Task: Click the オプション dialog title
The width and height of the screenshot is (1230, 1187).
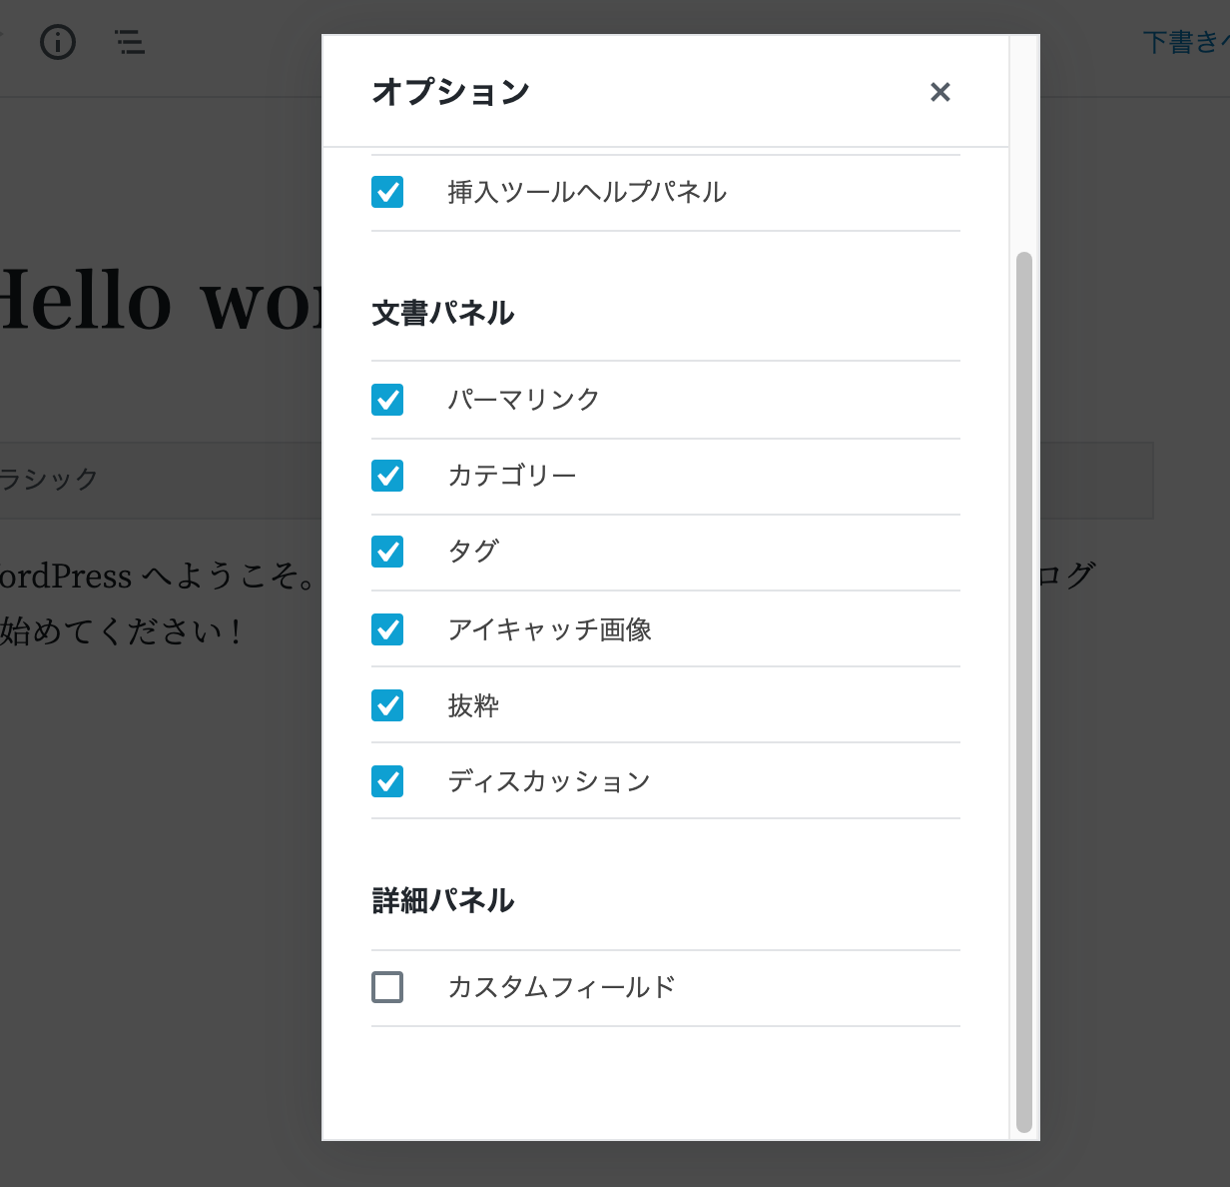Action: pyautogui.click(x=451, y=92)
